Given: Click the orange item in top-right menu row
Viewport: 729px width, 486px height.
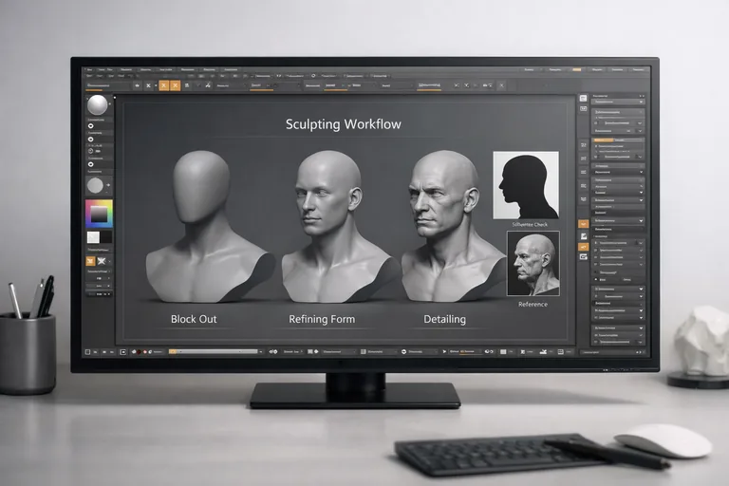Looking at the screenshot, I should [576, 69].
